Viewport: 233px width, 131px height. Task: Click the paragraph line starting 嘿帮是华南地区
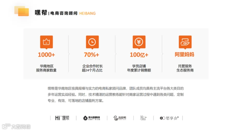click(116, 89)
